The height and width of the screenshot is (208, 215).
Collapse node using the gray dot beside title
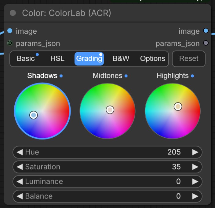tap(13, 13)
